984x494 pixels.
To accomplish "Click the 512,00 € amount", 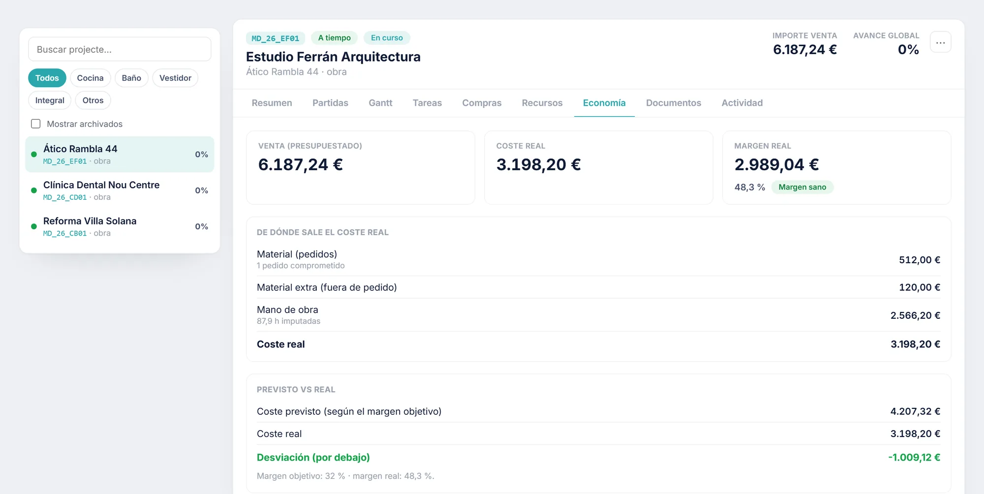I will click(920, 260).
